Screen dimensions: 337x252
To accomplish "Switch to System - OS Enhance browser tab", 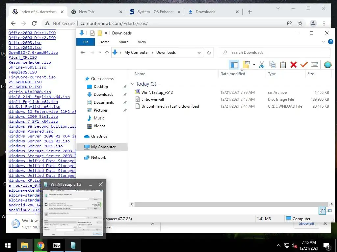I will coord(155,12).
